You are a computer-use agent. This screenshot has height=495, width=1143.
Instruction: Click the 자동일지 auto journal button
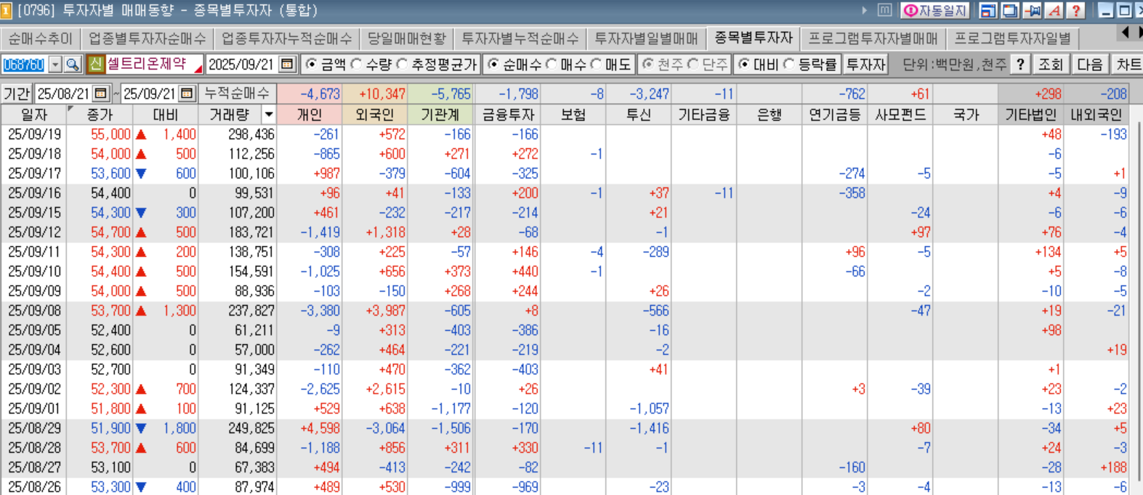coord(934,10)
